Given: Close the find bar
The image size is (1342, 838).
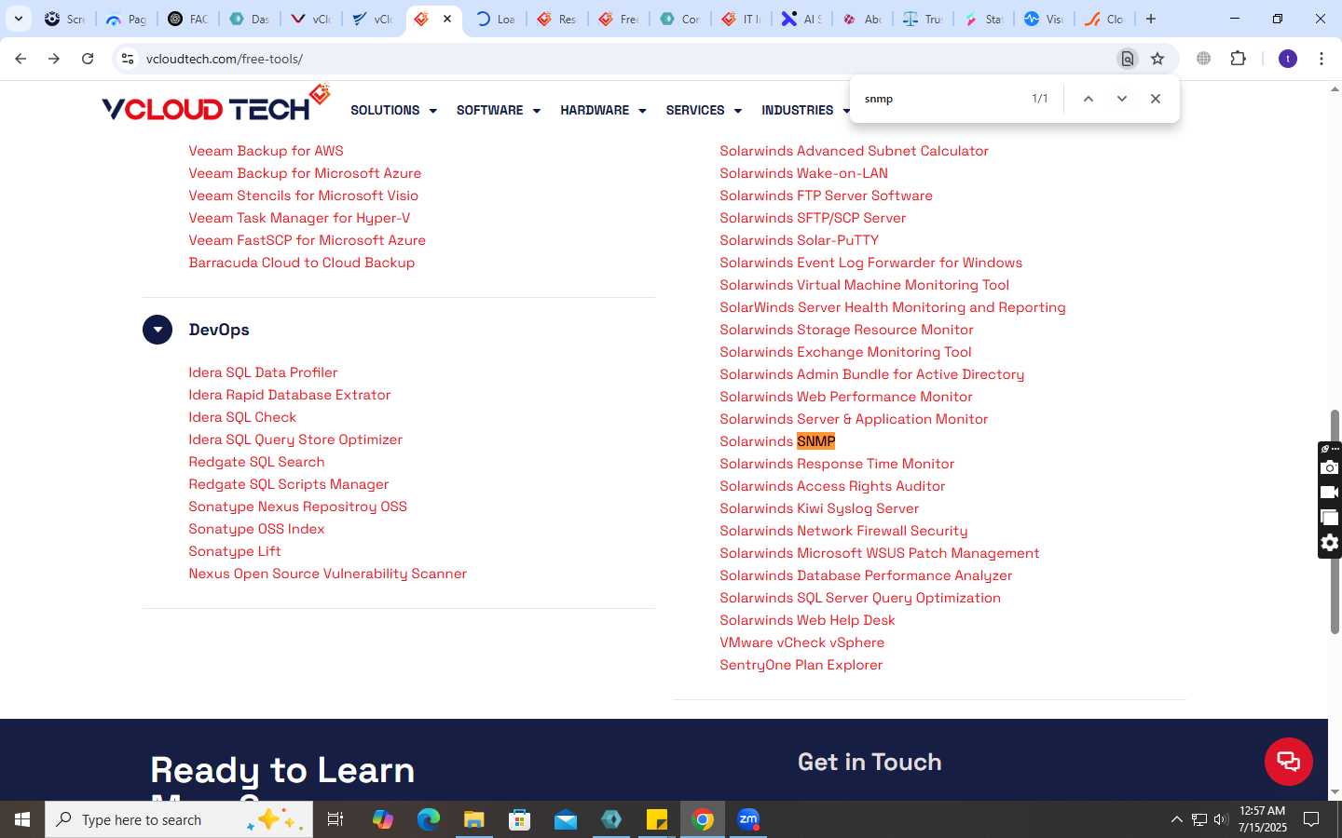Looking at the screenshot, I should point(1156,99).
